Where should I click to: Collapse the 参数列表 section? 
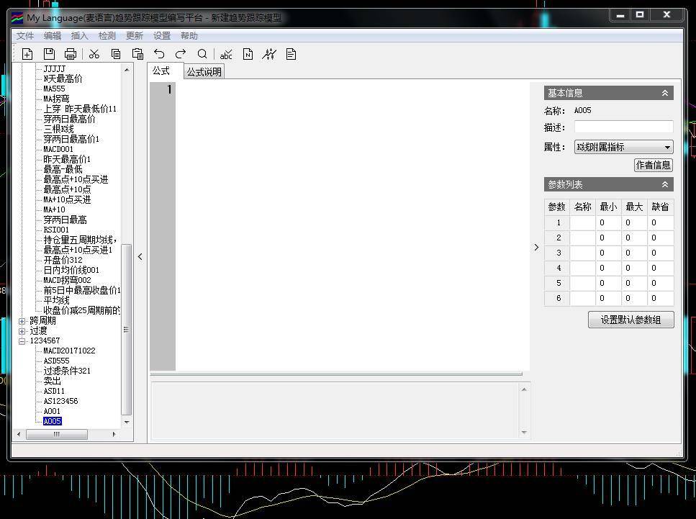(665, 184)
